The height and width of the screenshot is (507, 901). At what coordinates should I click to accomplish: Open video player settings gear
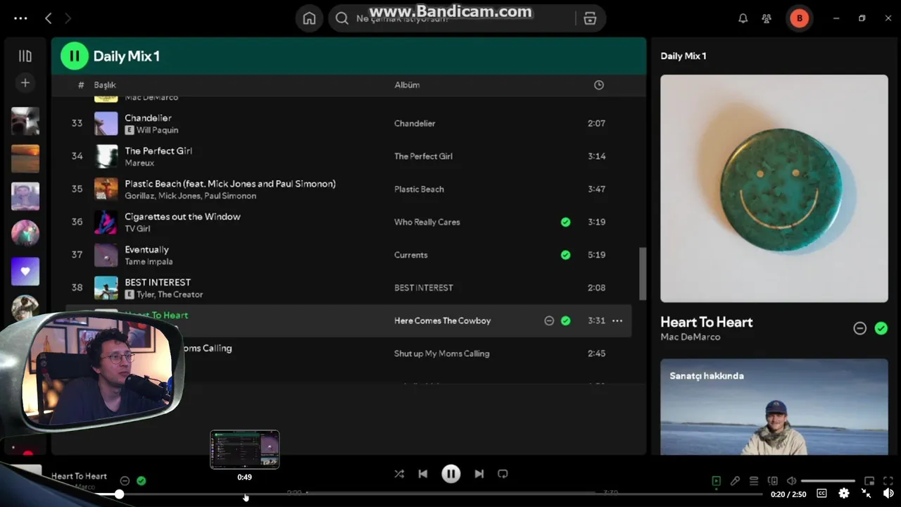pos(844,494)
